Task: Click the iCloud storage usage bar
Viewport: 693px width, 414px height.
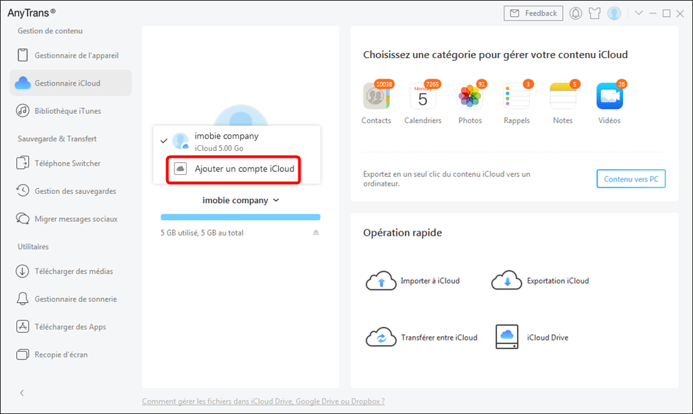Action: [240, 217]
